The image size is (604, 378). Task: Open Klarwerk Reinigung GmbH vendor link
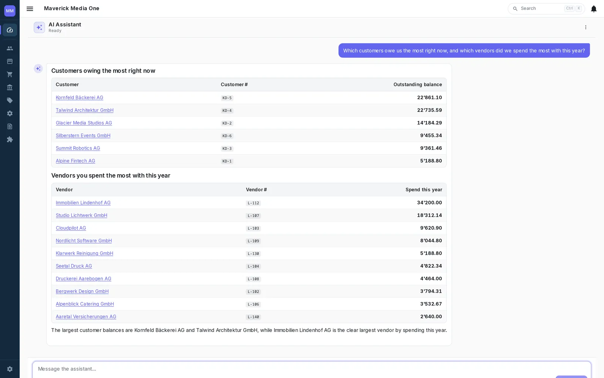pyautogui.click(x=85, y=253)
